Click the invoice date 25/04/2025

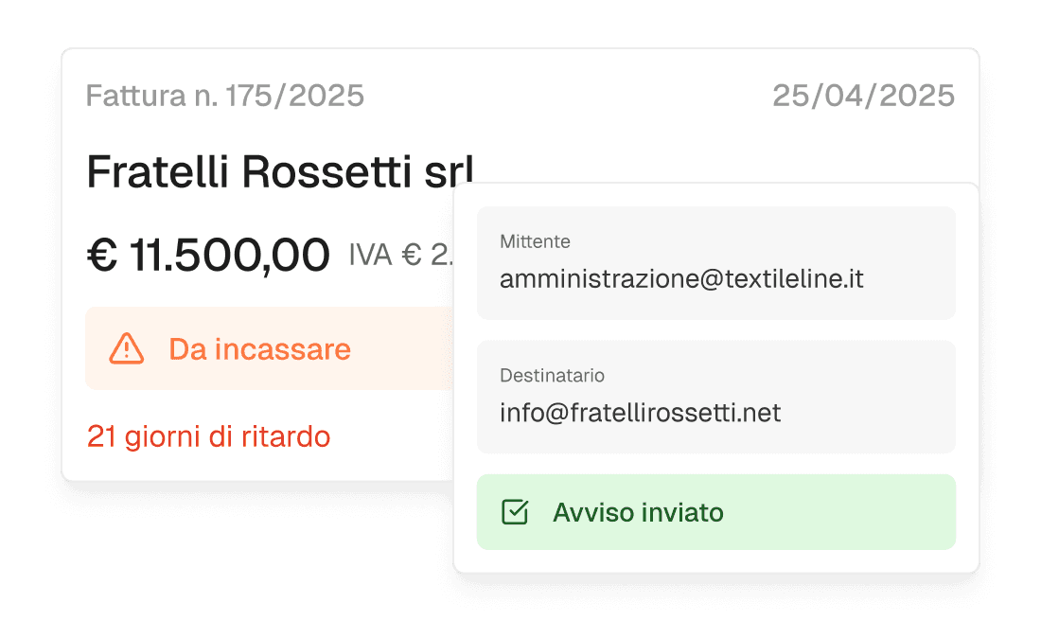(864, 96)
